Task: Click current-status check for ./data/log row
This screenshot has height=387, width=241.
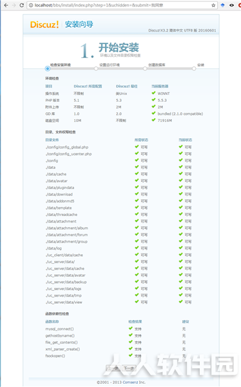Action: tap(181, 248)
